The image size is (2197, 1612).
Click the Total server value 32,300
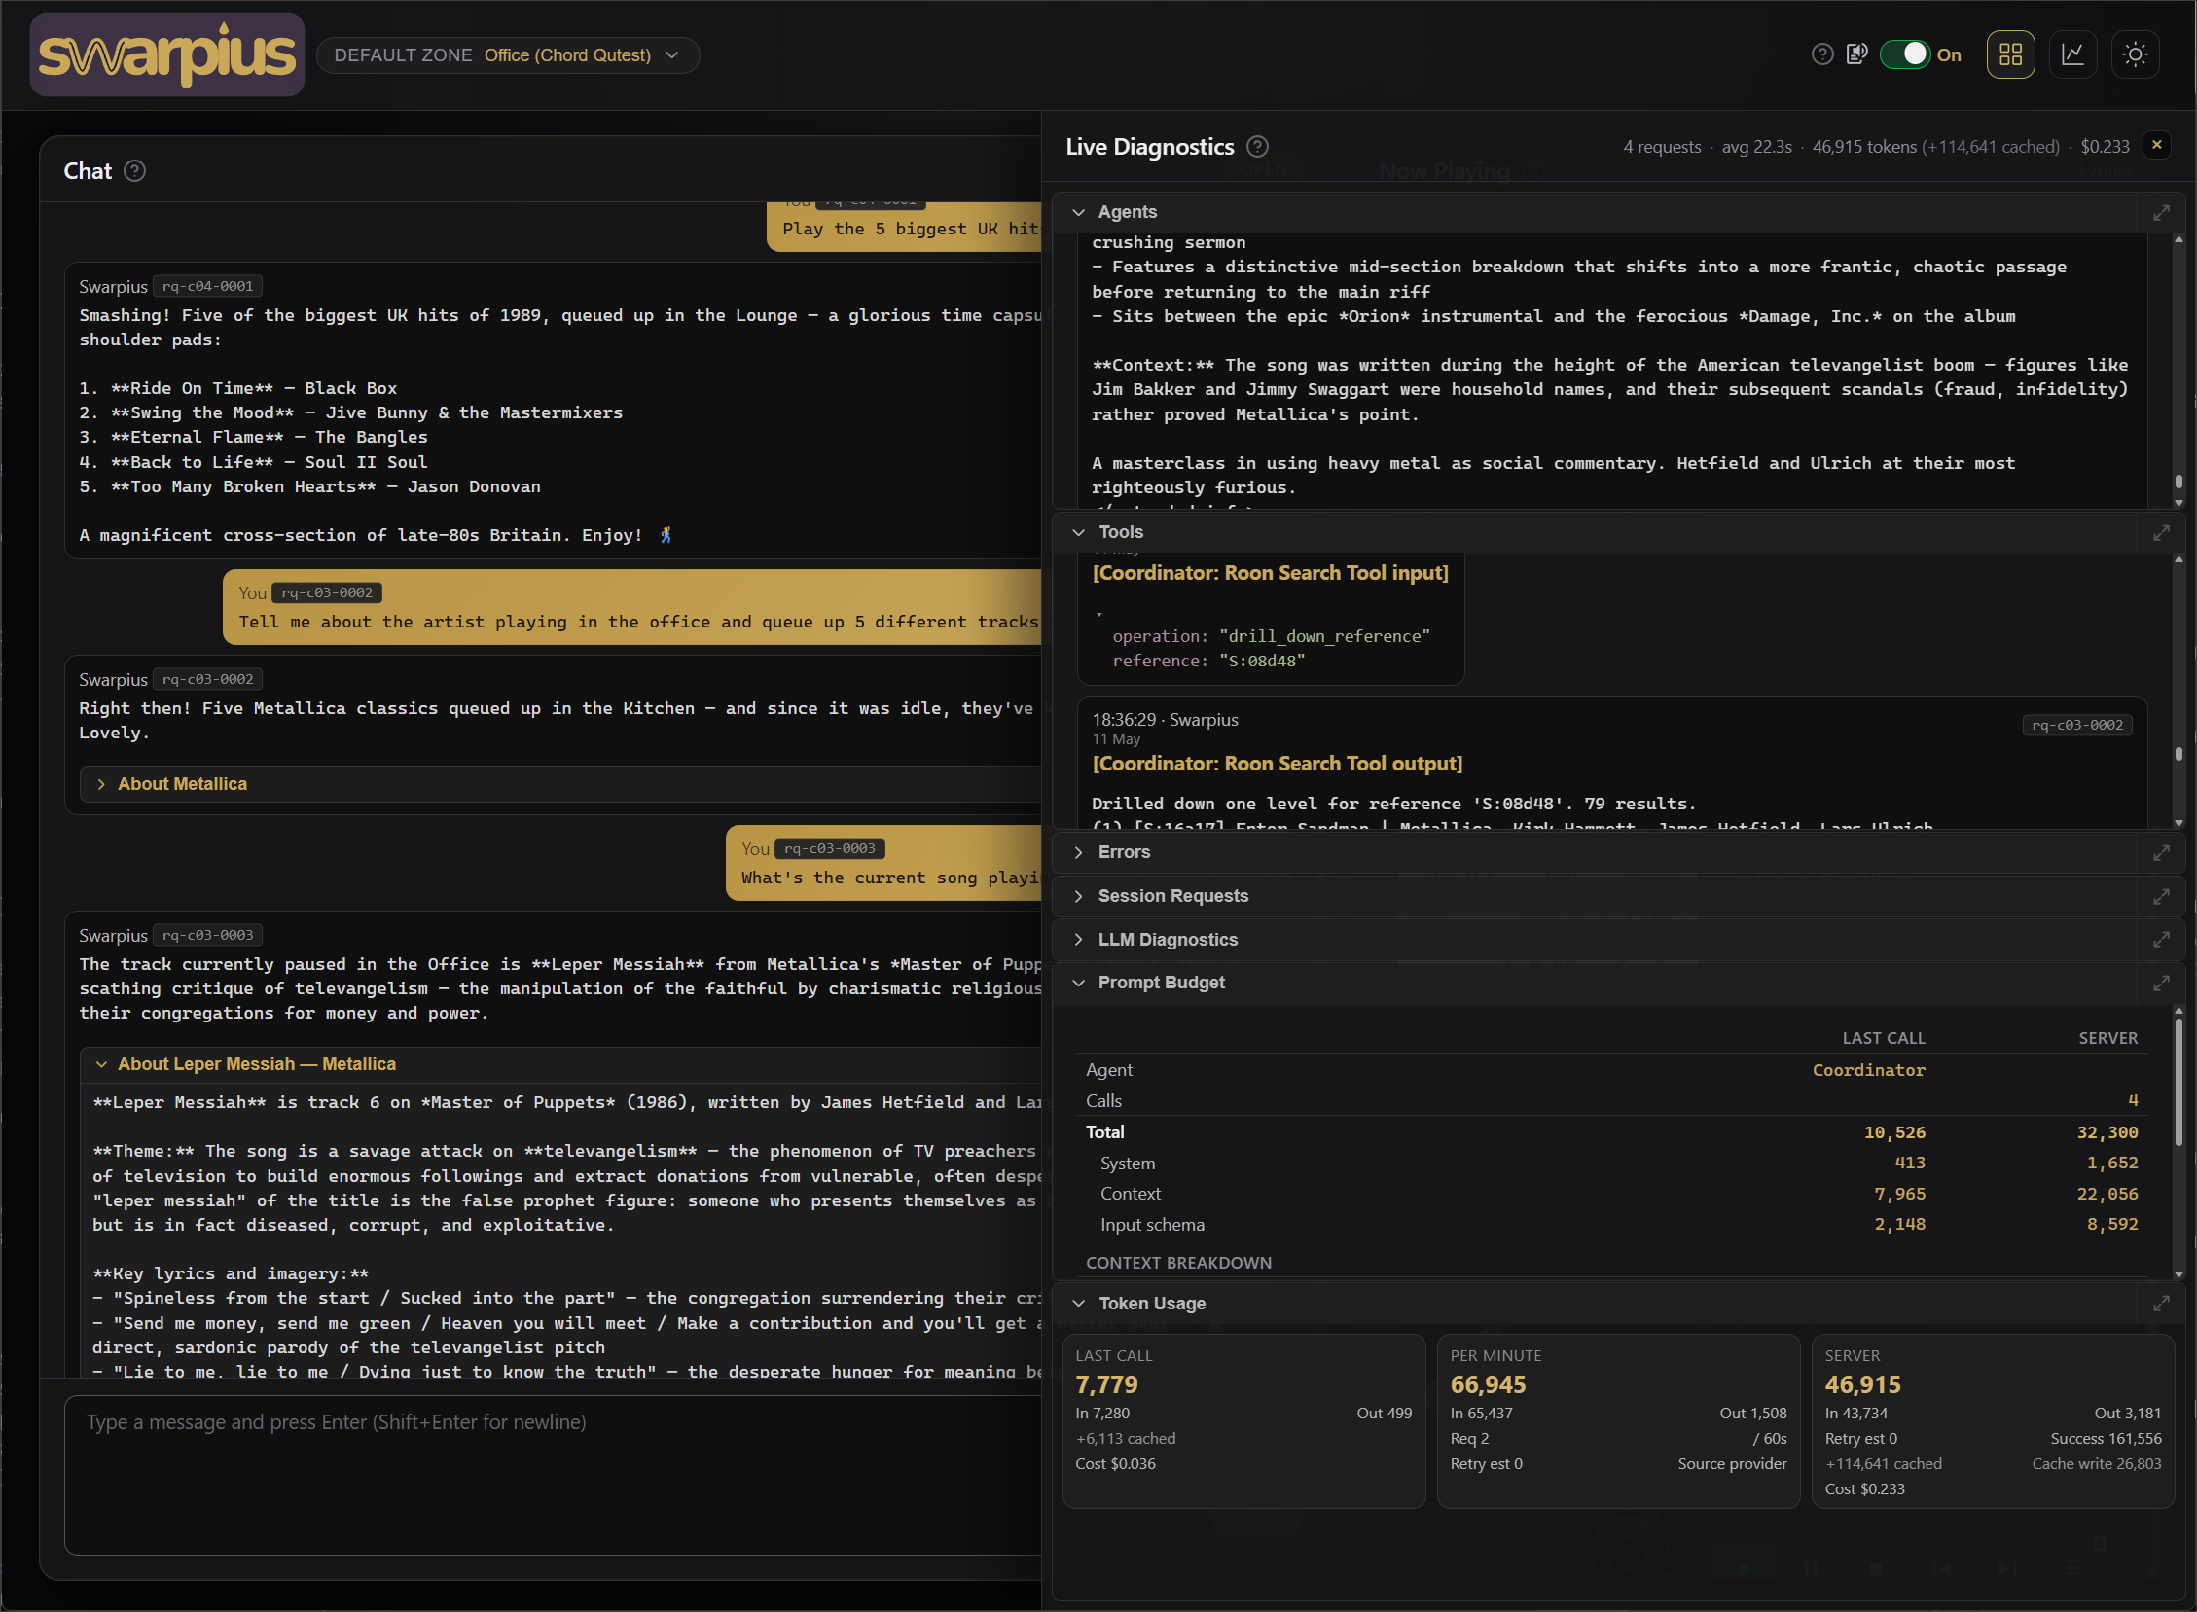tap(2107, 1133)
